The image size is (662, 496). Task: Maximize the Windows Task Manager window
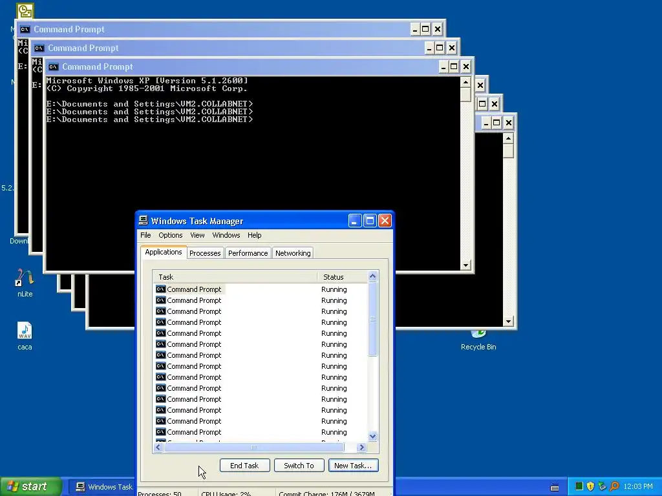click(370, 221)
